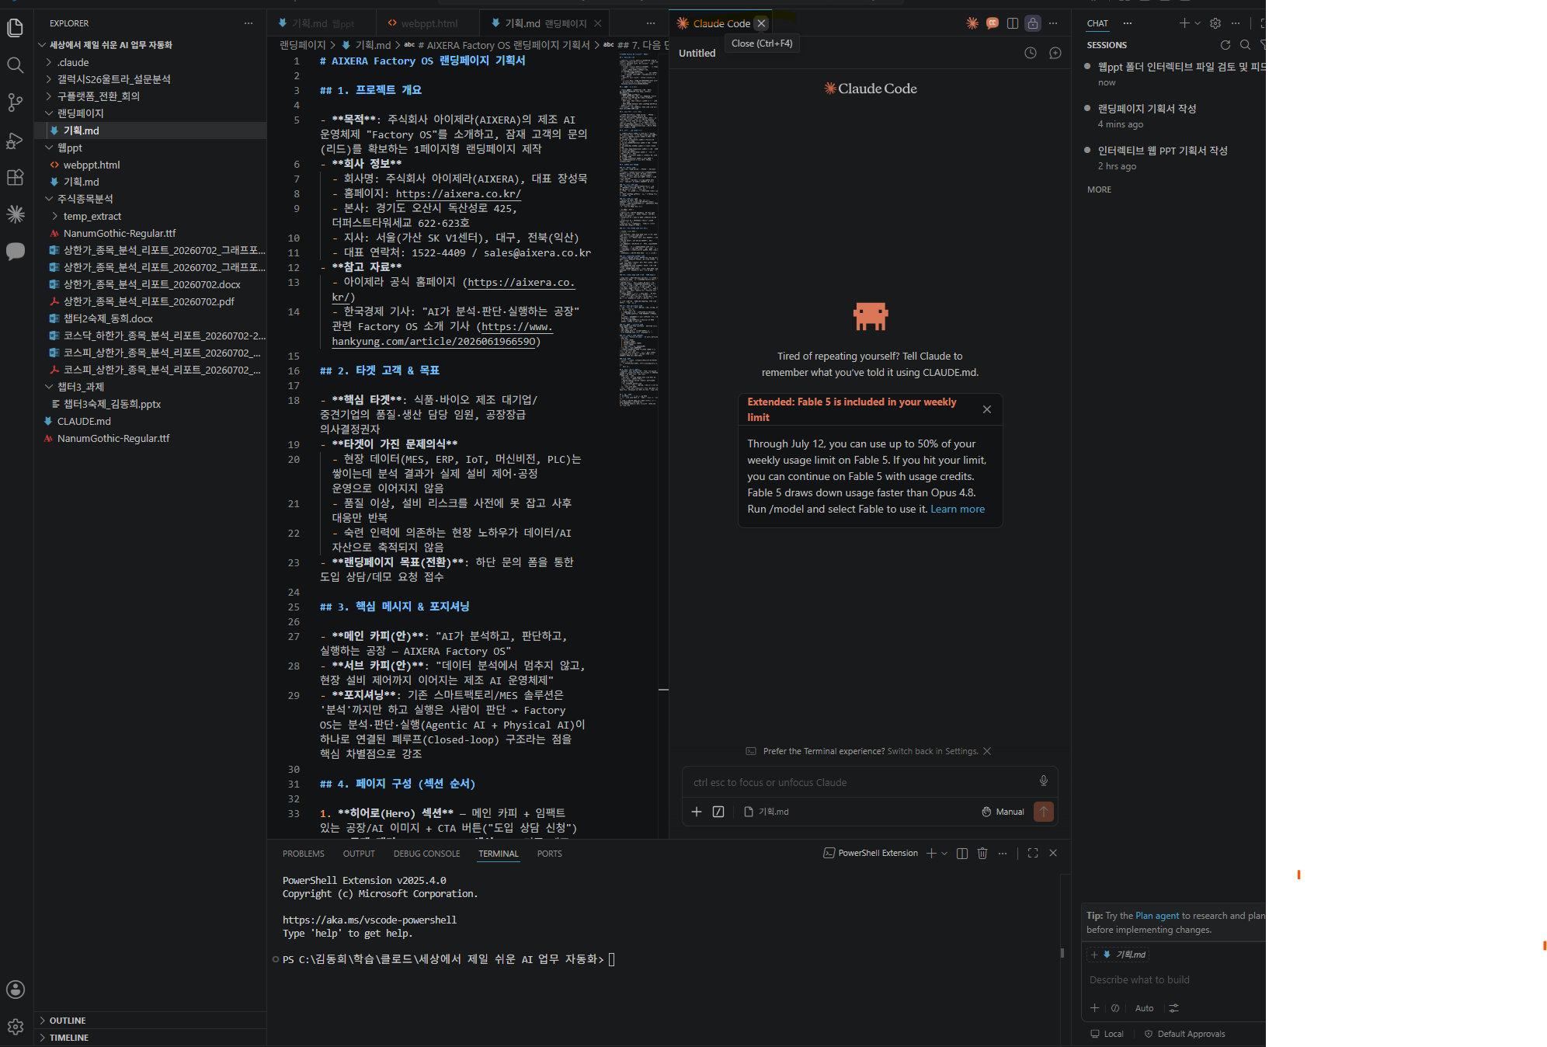Open the Run and Debug view
This screenshot has height=1047, width=1547.
[15, 141]
